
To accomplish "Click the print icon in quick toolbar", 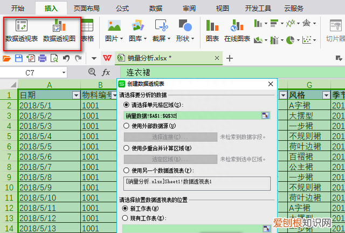I will pos(42,58).
